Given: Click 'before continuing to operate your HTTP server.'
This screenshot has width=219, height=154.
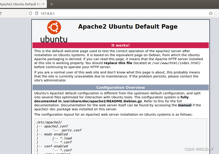Looking at the screenshot, I should click(x=72, y=67).
